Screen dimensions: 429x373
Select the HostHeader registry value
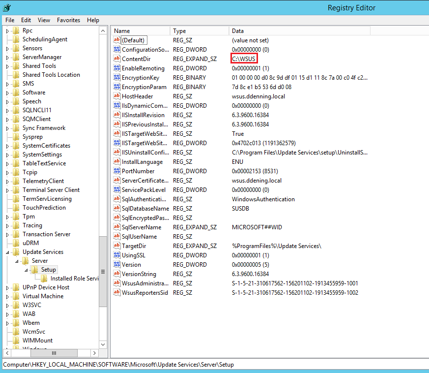tap(137, 96)
